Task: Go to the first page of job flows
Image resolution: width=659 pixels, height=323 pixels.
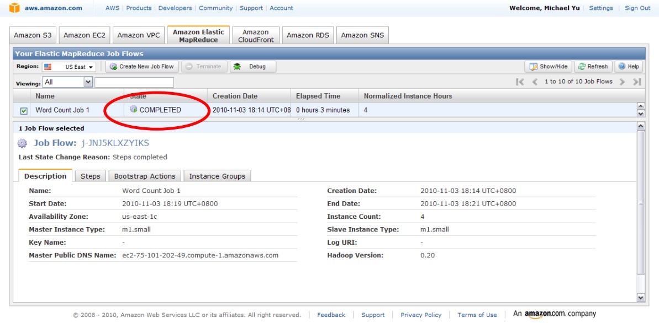Action: pyautogui.click(x=520, y=82)
